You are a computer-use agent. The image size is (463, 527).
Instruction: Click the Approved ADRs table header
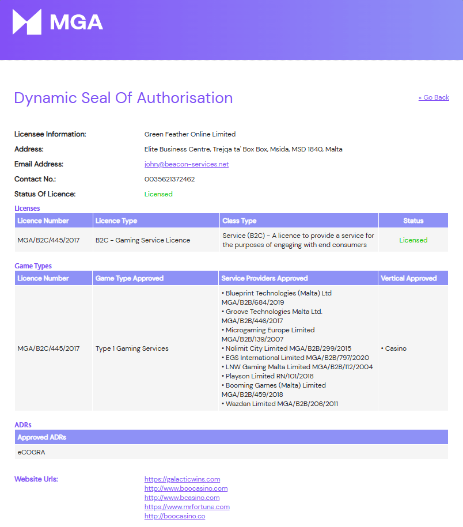pos(231,437)
